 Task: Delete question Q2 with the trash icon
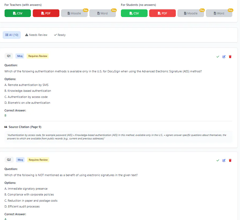(230, 160)
